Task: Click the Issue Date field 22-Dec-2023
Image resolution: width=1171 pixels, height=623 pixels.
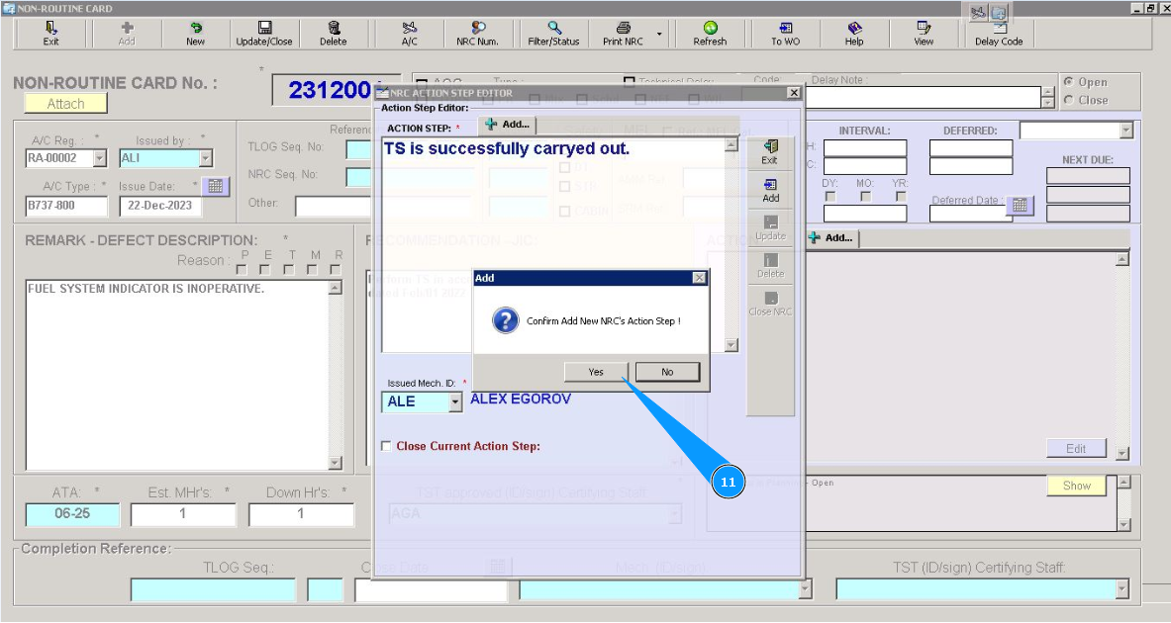Action: pyautogui.click(x=159, y=206)
